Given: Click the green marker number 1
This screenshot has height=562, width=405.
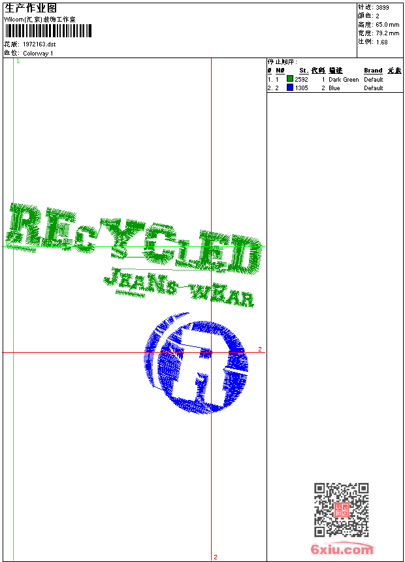Looking at the screenshot, I should [x=18, y=61].
